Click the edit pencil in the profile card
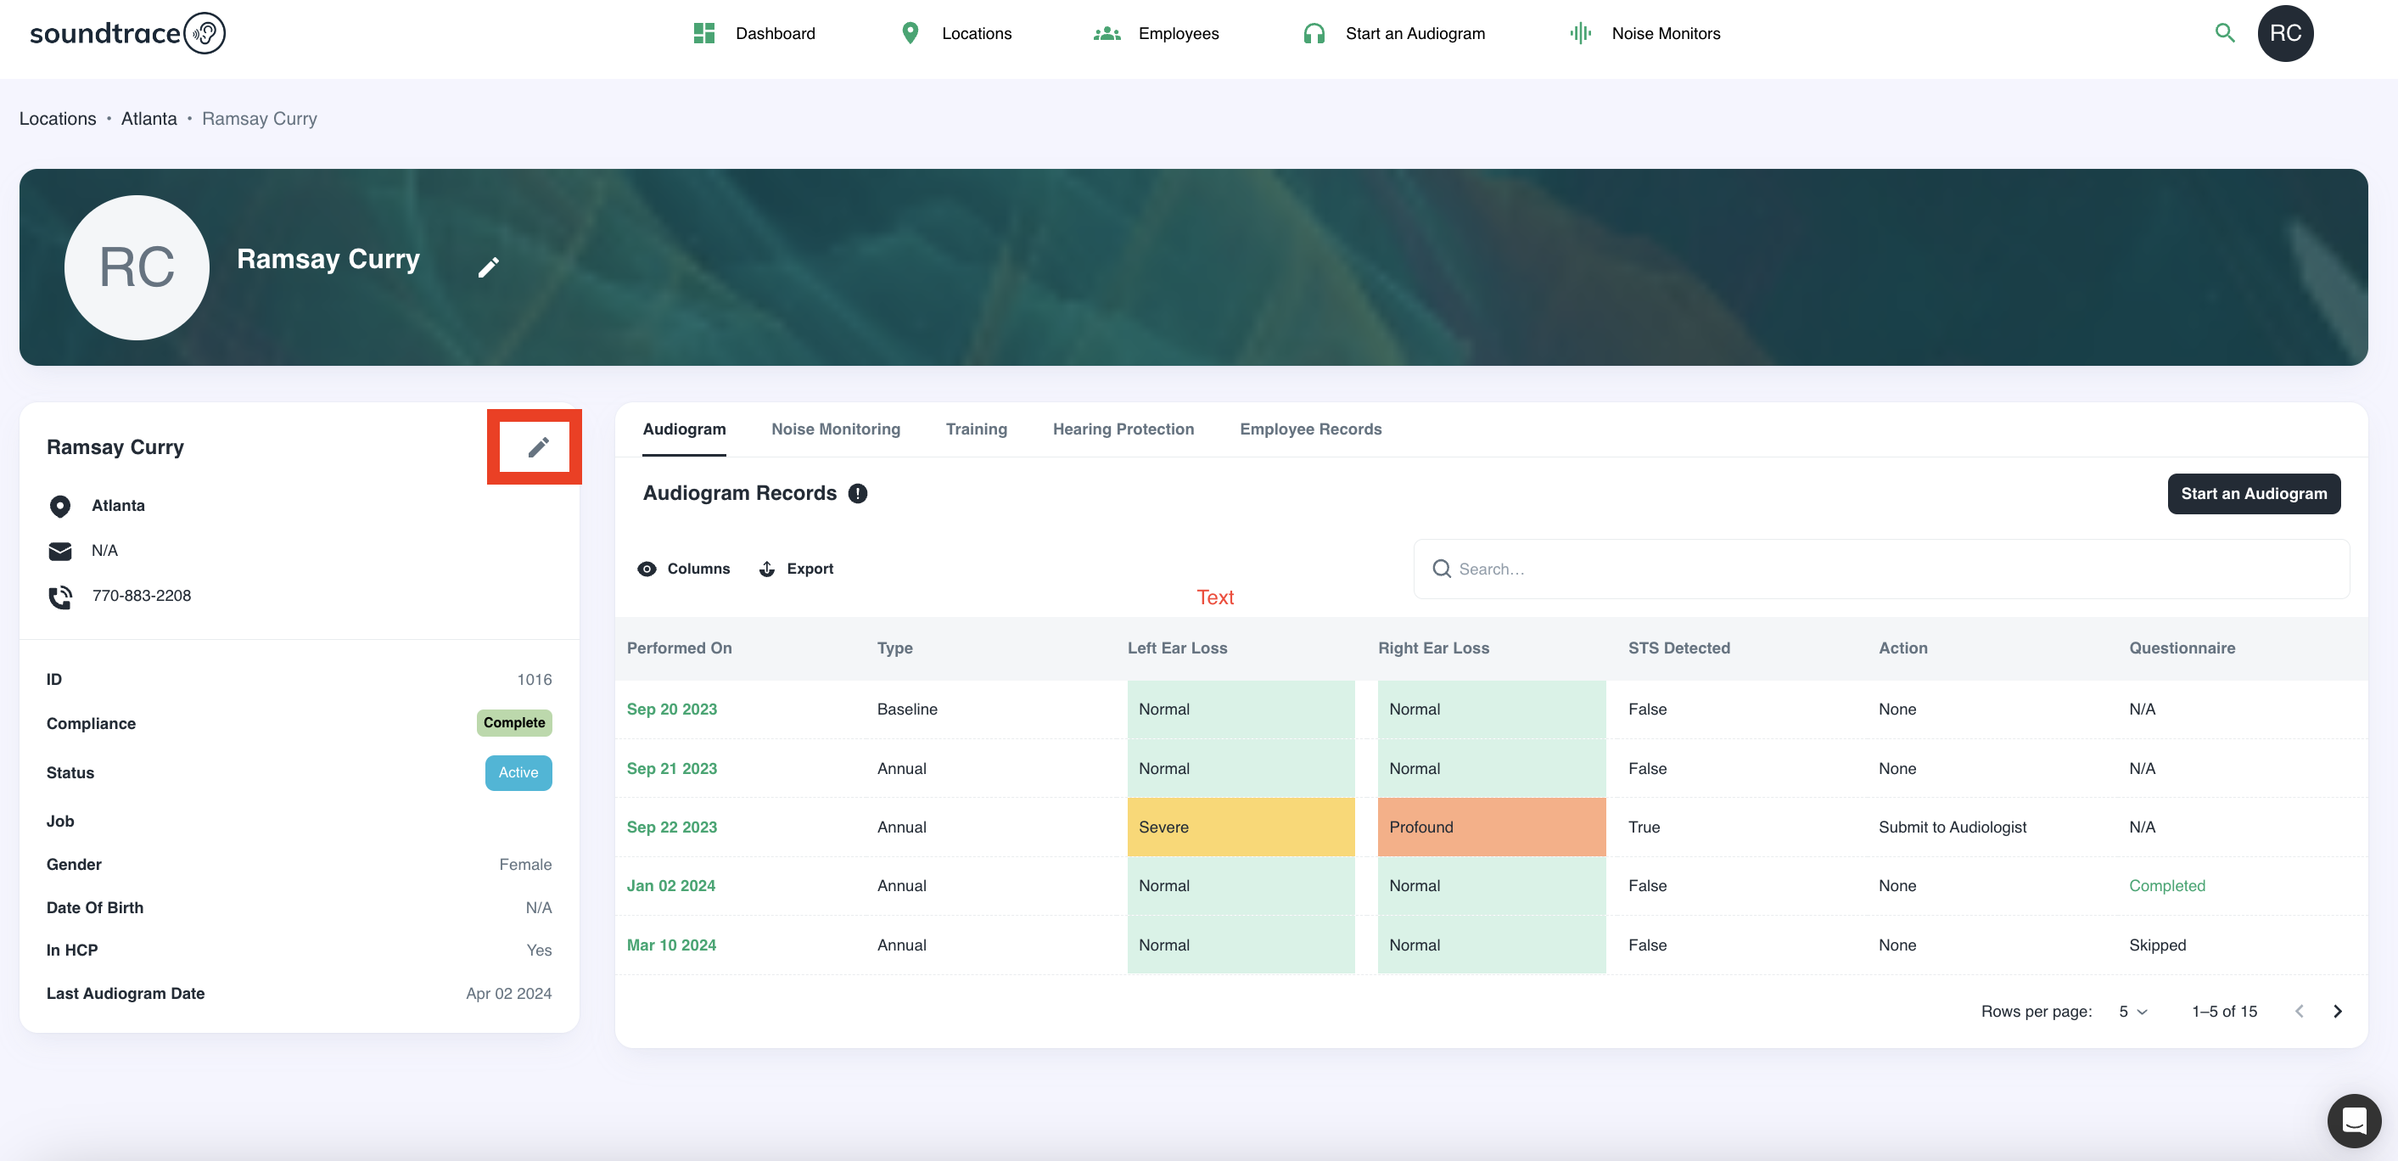The image size is (2398, 1161). pyautogui.click(x=537, y=447)
